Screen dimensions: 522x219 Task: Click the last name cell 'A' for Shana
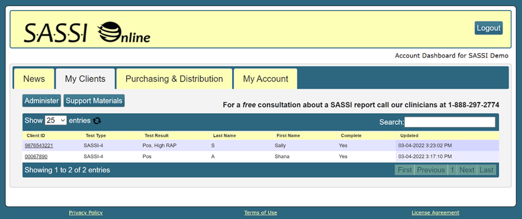click(x=212, y=156)
